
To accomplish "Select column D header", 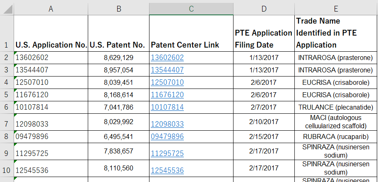I will [x=264, y=9].
